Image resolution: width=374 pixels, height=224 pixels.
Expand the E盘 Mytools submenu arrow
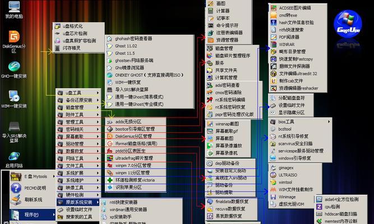pyautogui.click(x=54, y=176)
